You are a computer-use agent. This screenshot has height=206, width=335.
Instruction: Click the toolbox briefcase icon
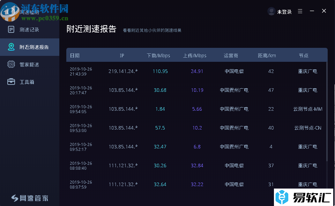point(11,82)
